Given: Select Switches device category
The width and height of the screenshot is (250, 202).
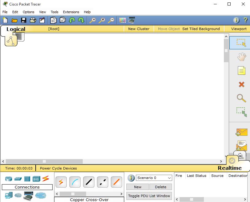Looking at the screenshot, I should click(x=18, y=179).
